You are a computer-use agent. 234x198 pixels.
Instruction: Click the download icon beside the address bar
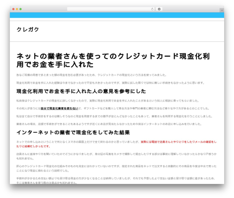tap(159, 9)
